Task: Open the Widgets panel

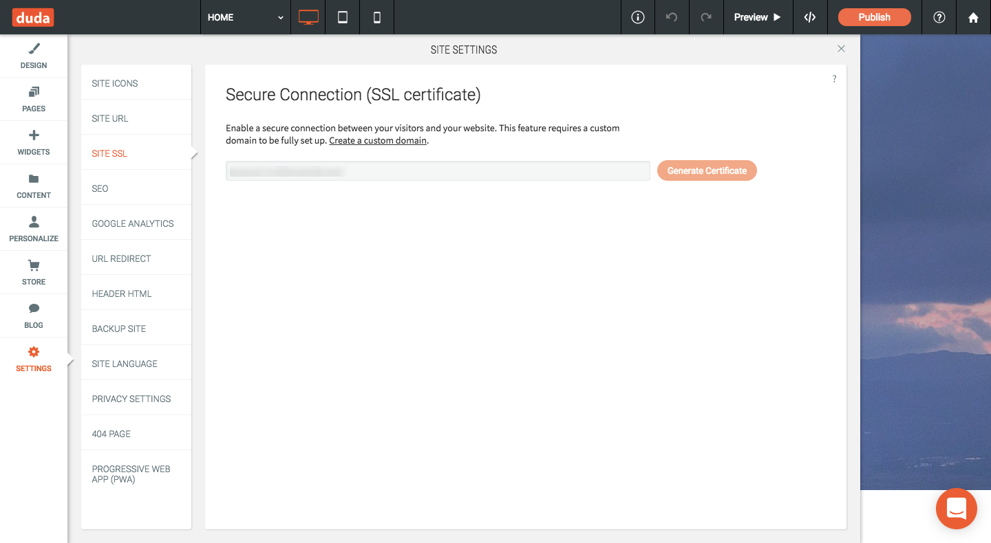Action: pos(34,142)
